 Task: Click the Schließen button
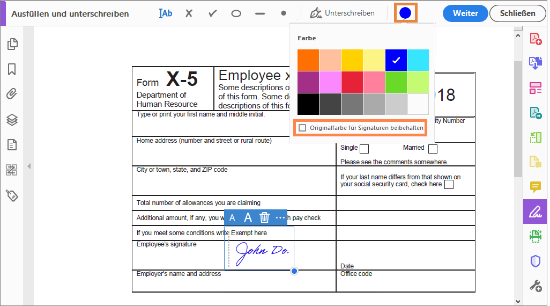tap(517, 13)
